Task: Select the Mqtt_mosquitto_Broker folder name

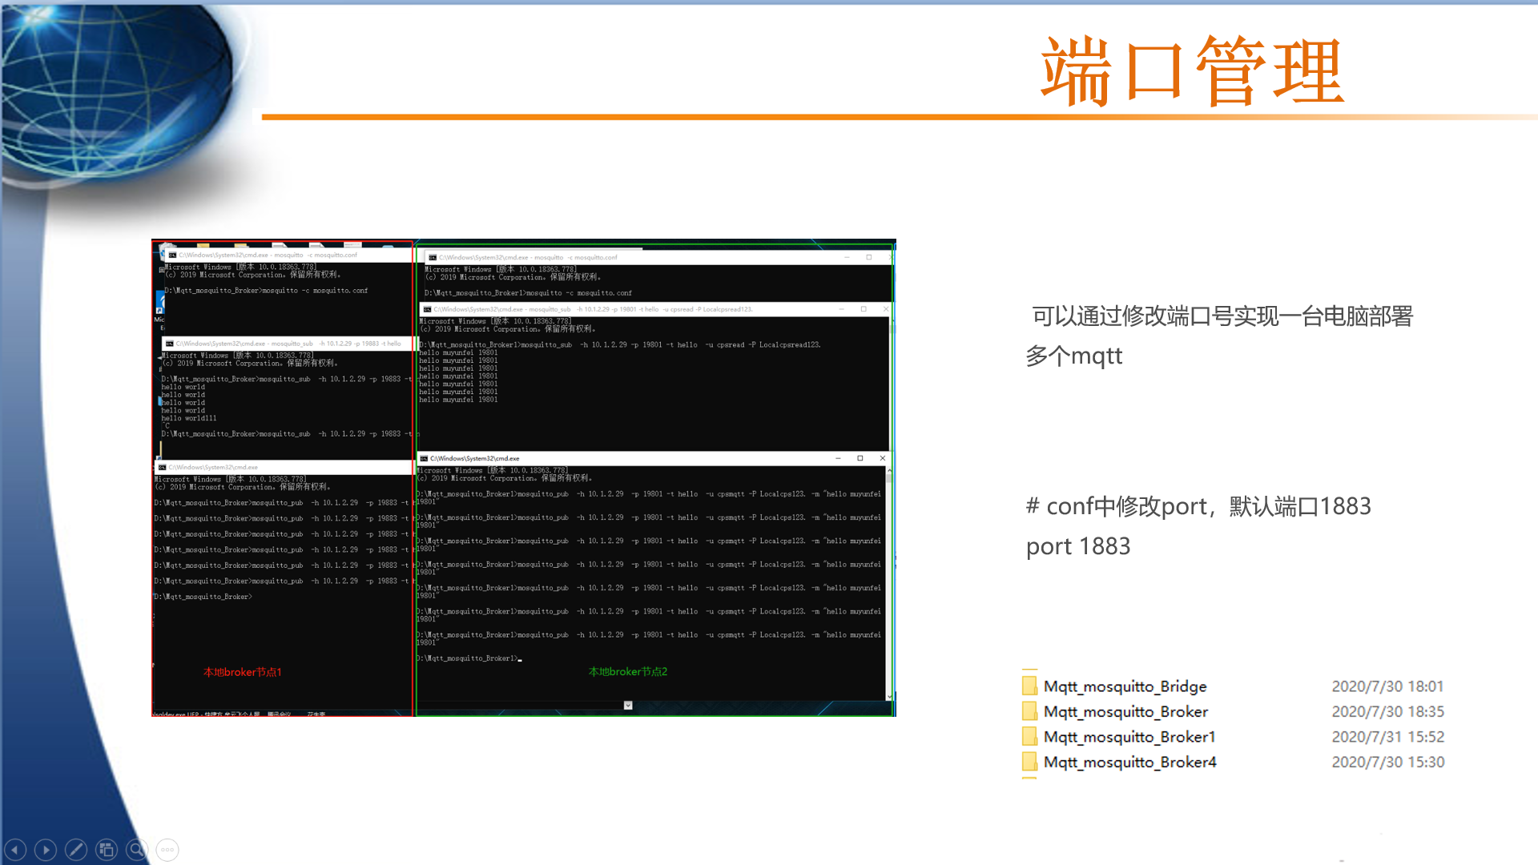Action: [1125, 711]
